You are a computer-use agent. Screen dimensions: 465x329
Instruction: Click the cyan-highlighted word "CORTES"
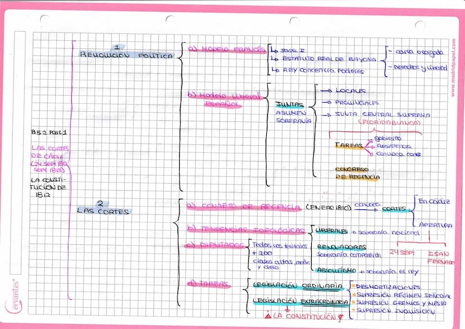tap(394, 209)
